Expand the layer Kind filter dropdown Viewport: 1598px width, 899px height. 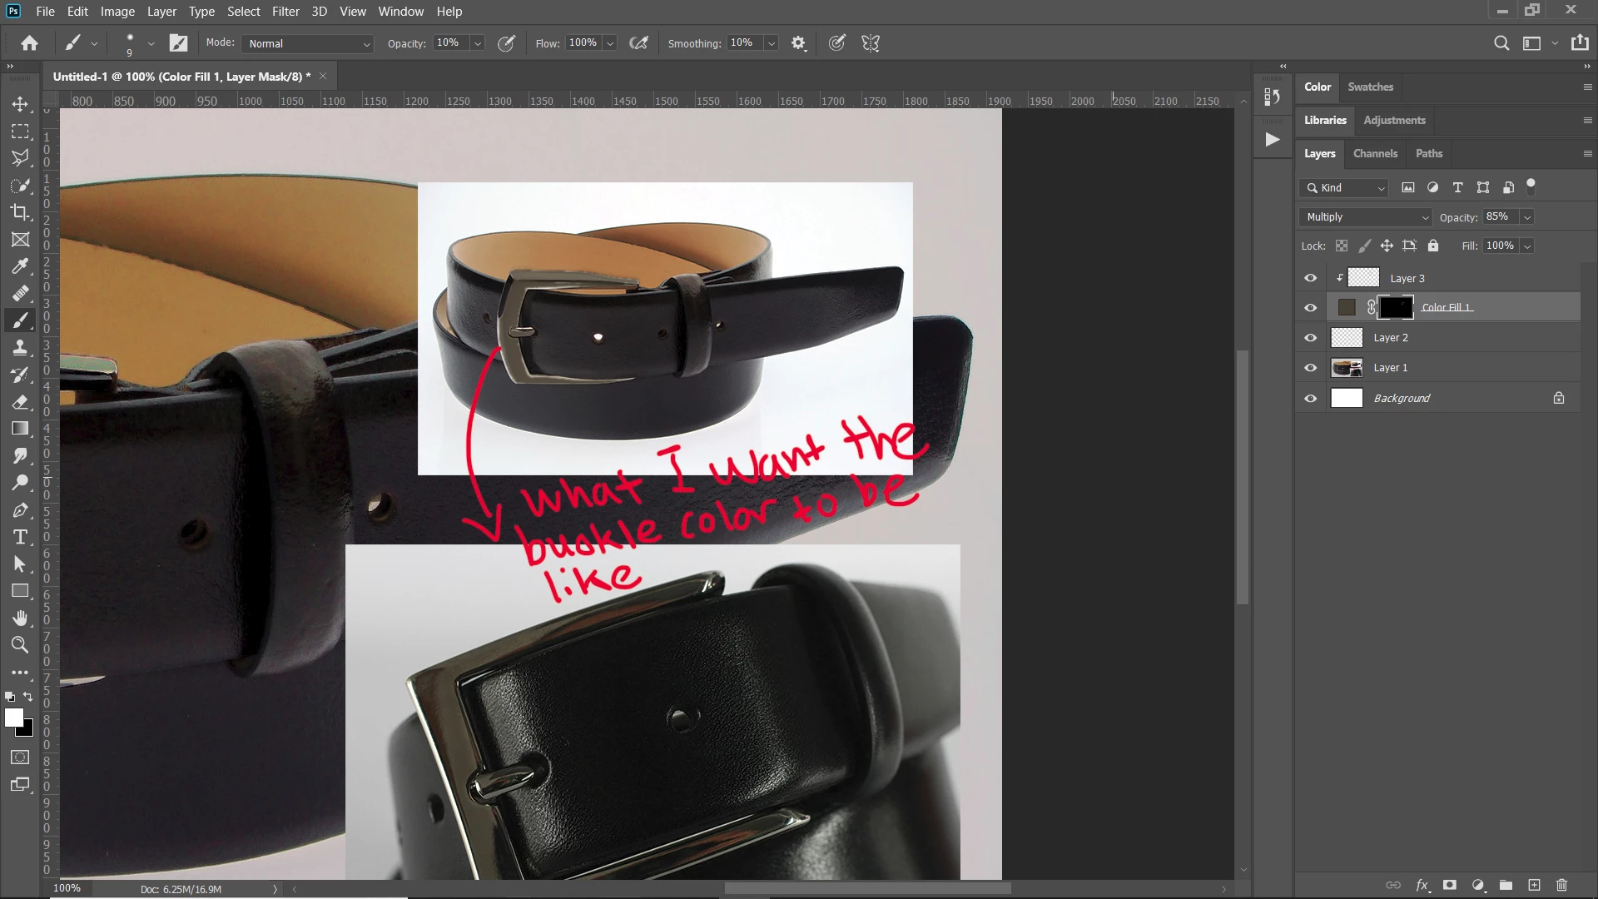coord(1345,188)
